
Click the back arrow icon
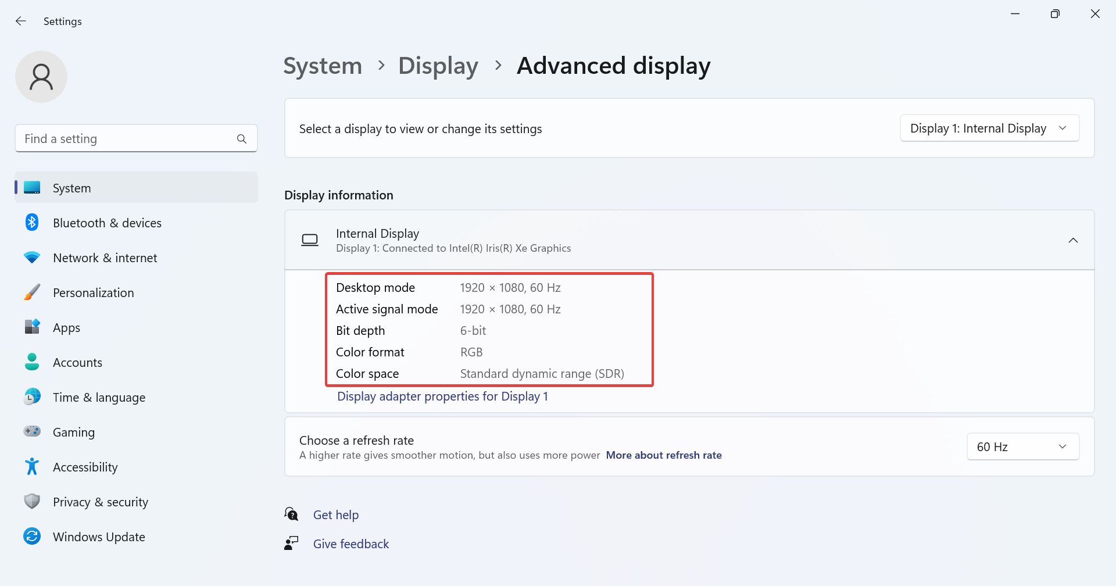(x=21, y=21)
